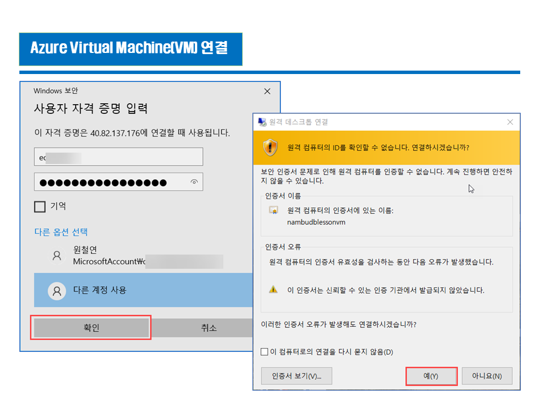This screenshot has width=547, height=410.
Task: Open 인증서 보기(V)... certificate viewer
Action: (296, 376)
